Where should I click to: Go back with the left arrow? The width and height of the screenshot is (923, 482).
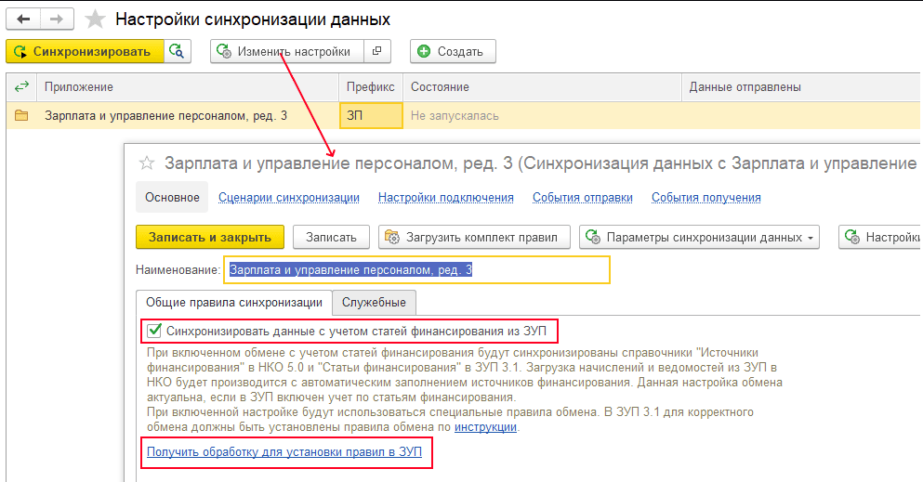[x=23, y=20]
